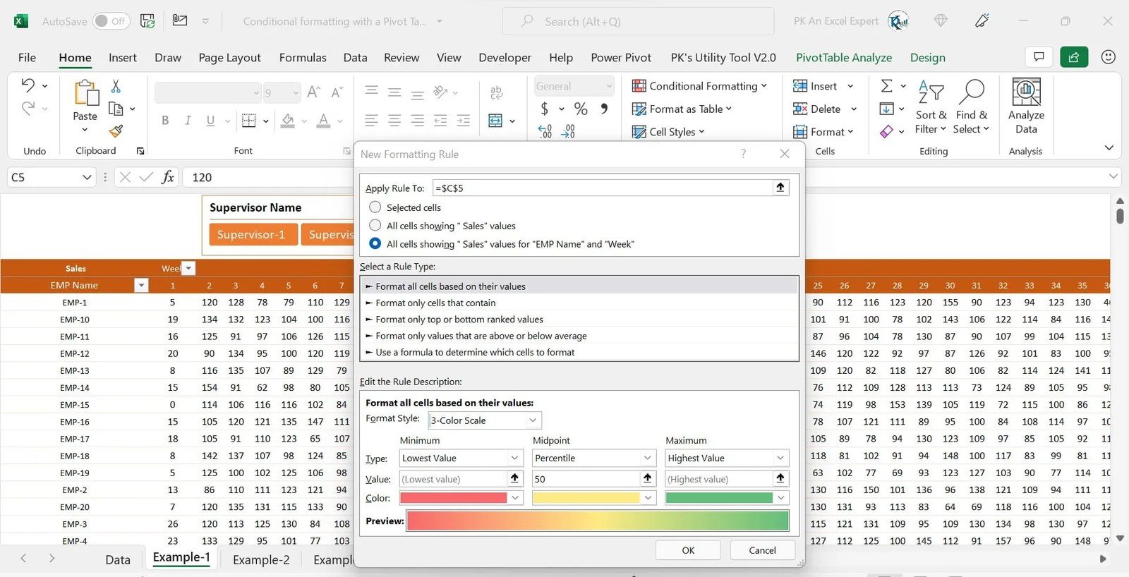1129x577 pixels.
Task: Open the Formulas ribbon tab
Action: click(303, 58)
